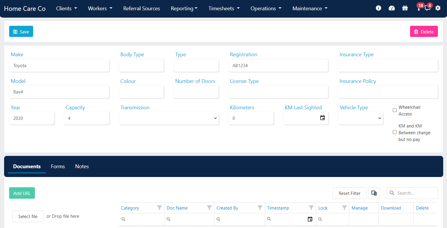Click the column chooser icon beside Reset Filter

tap(374, 193)
